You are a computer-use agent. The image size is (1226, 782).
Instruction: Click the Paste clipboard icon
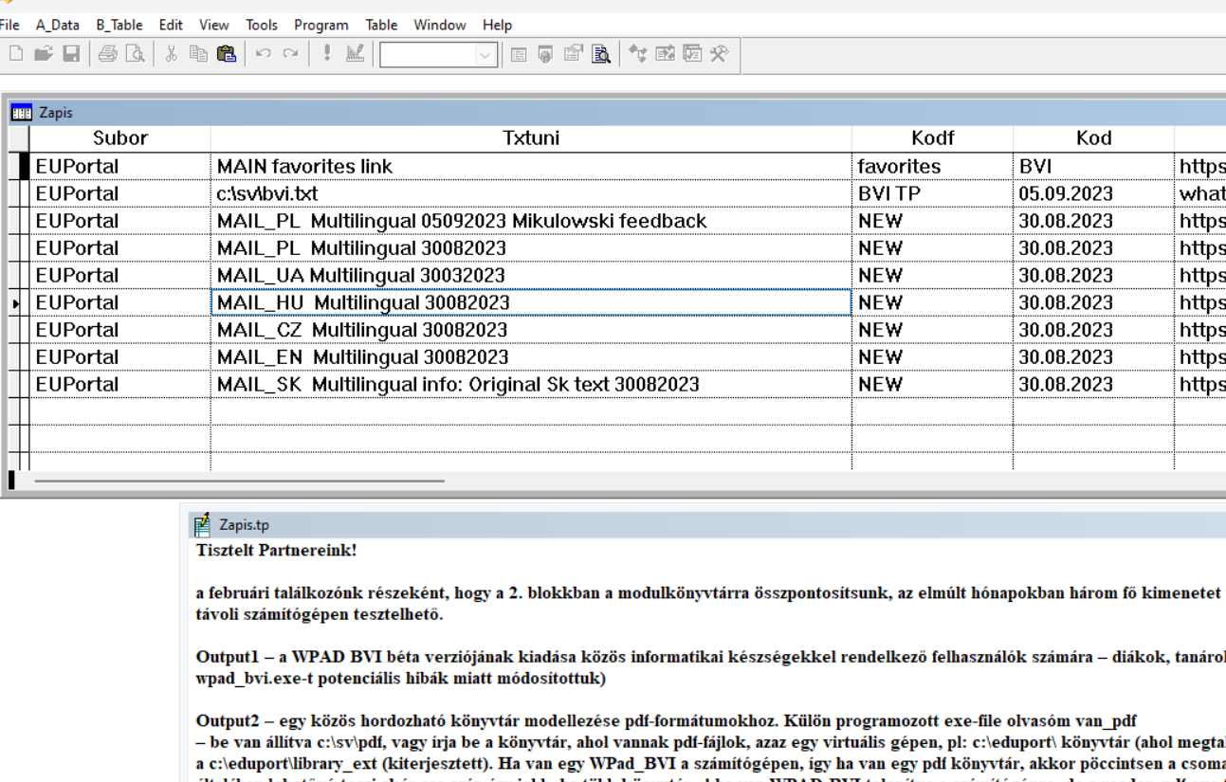click(x=227, y=55)
